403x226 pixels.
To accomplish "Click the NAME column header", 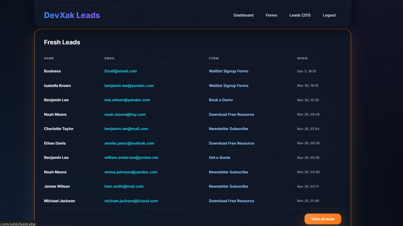I will point(49,58).
